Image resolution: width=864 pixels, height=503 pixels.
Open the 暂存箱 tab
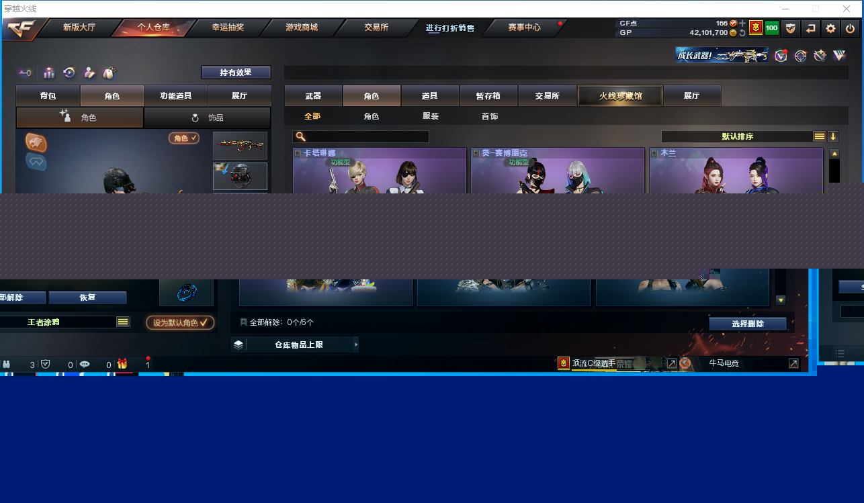point(488,96)
